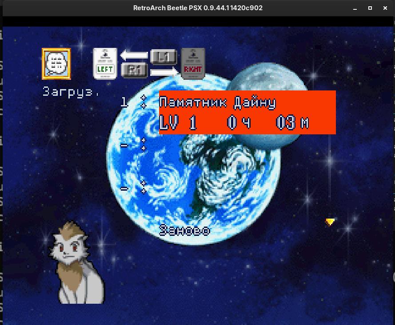This screenshot has width=395, height=325.
Task: Click the speech bubble menu icon
Action: [56, 64]
